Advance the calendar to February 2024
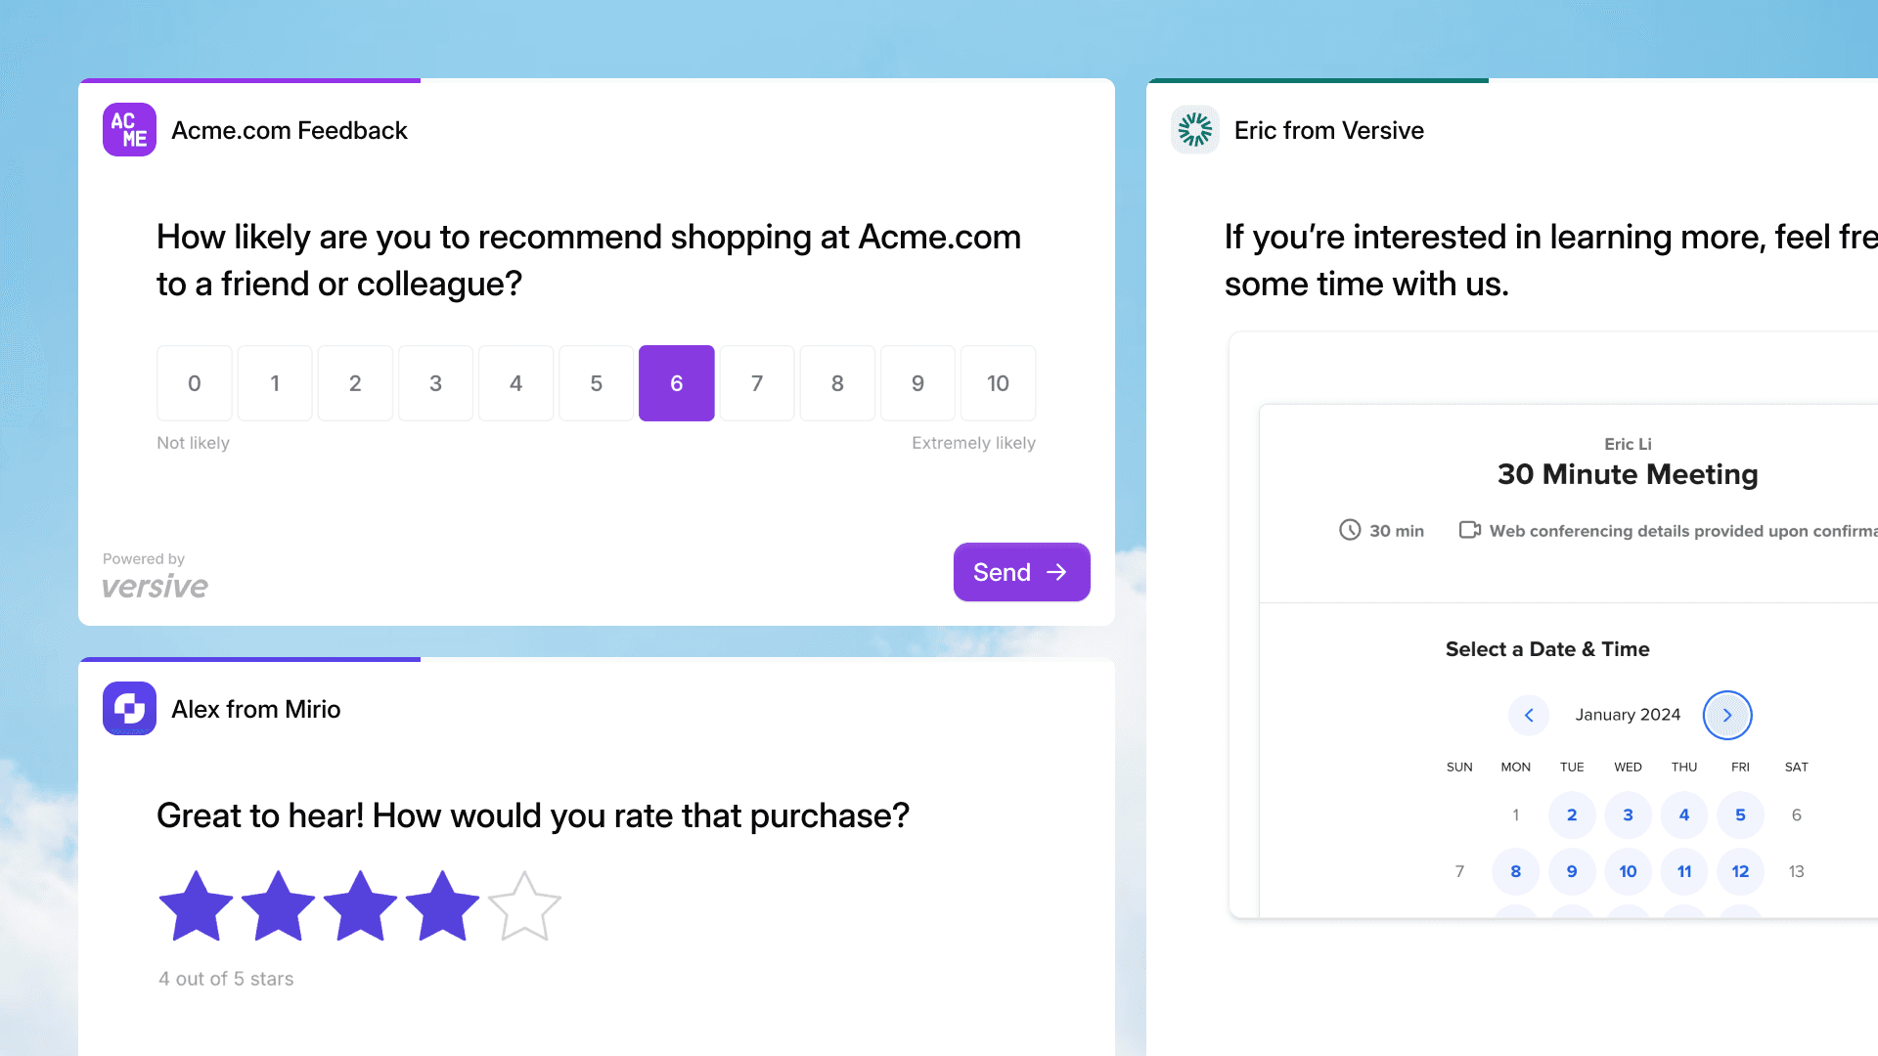 (x=1727, y=715)
